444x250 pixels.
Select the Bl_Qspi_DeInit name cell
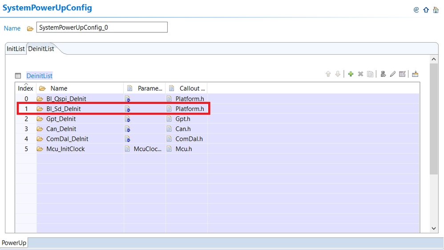pos(80,99)
